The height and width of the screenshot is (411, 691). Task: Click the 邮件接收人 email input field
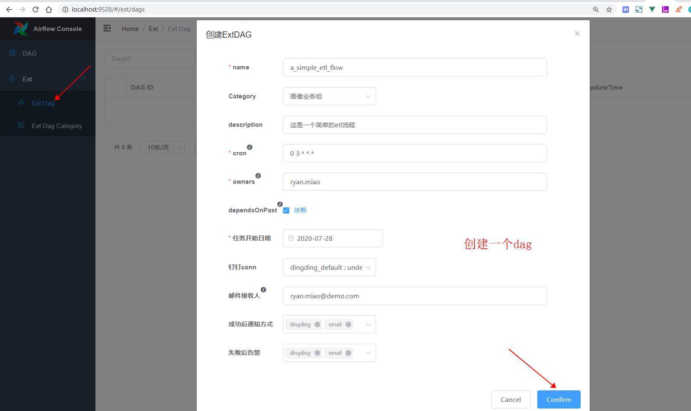[415, 296]
